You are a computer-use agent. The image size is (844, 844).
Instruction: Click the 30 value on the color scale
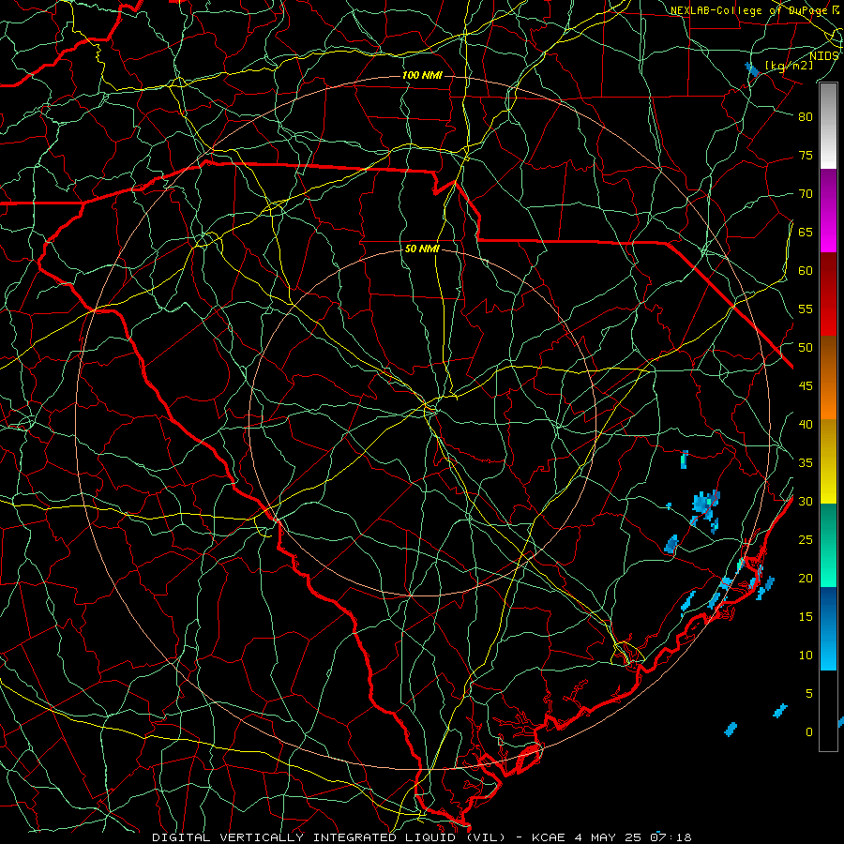806,502
